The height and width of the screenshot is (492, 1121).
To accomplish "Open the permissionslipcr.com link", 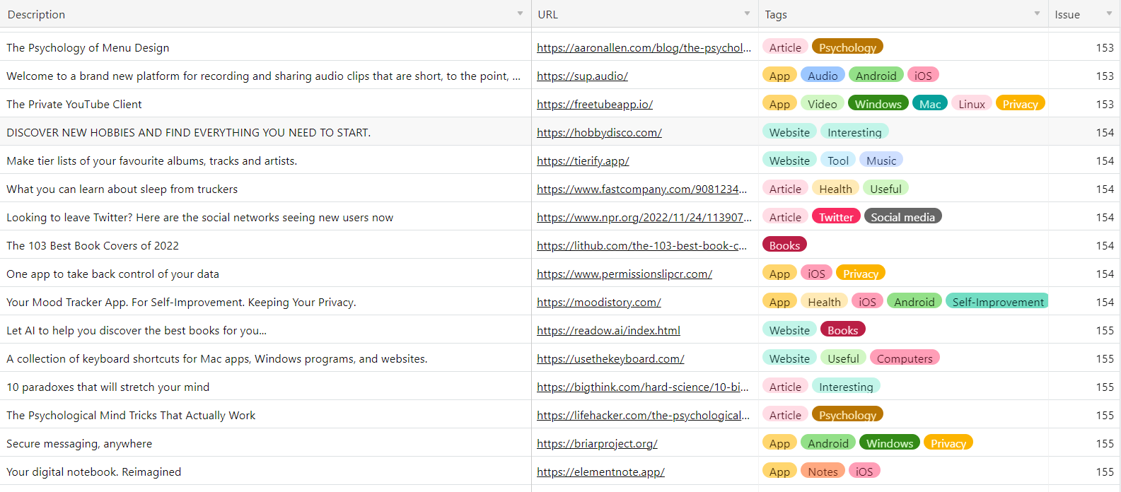I will click(625, 274).
